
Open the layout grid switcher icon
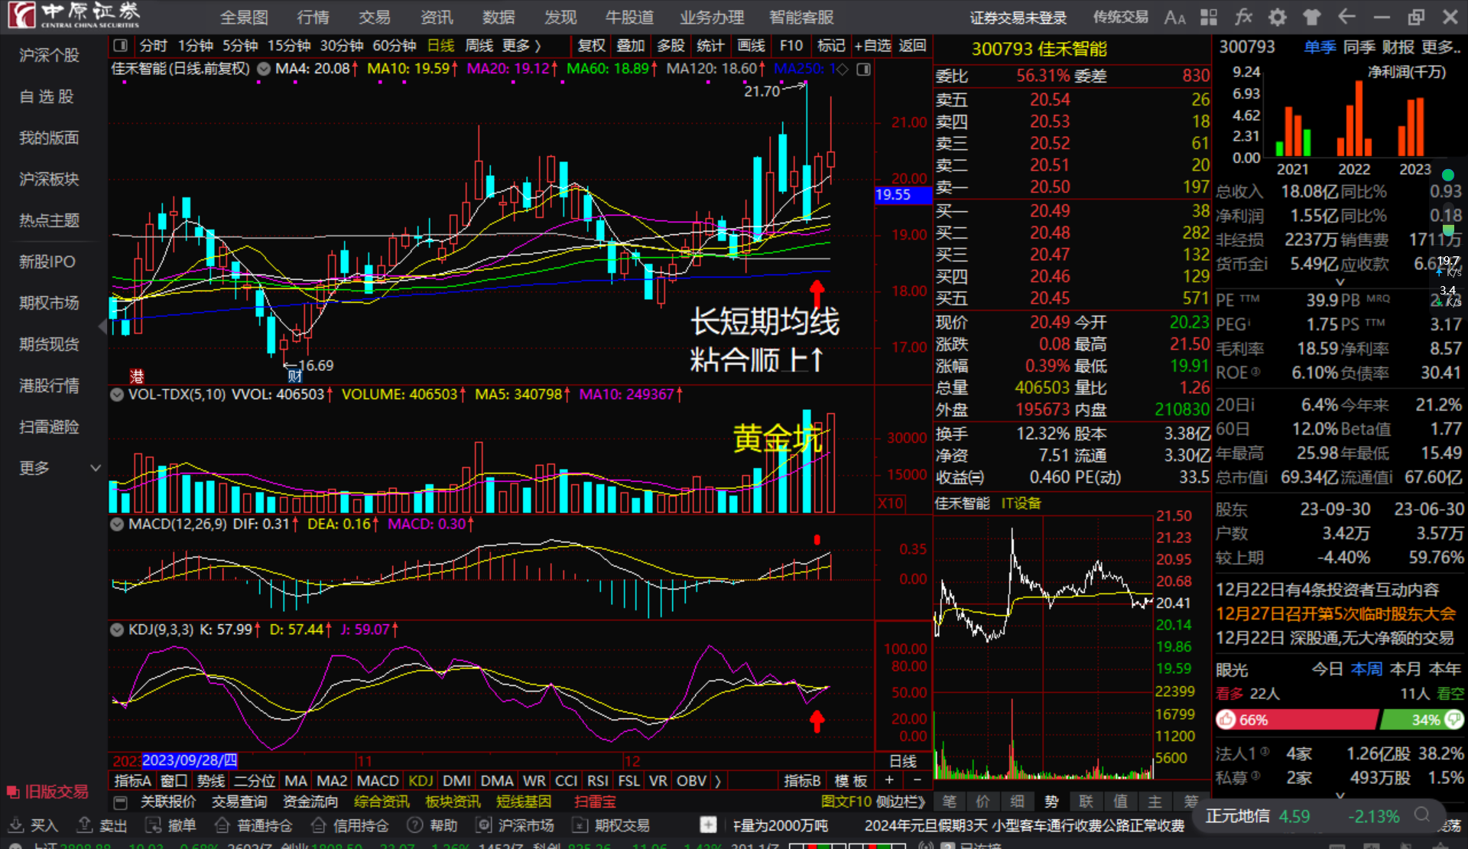point(1209,16)
